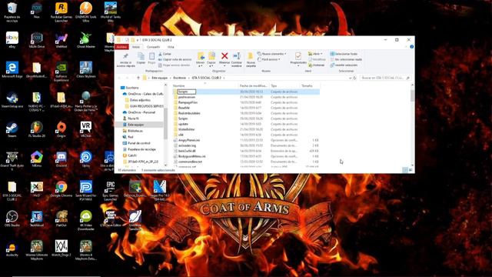Open the VRChat desktop icon
Image resolution: width=492 pixels, height=277 pixels.
coord(85,129)
